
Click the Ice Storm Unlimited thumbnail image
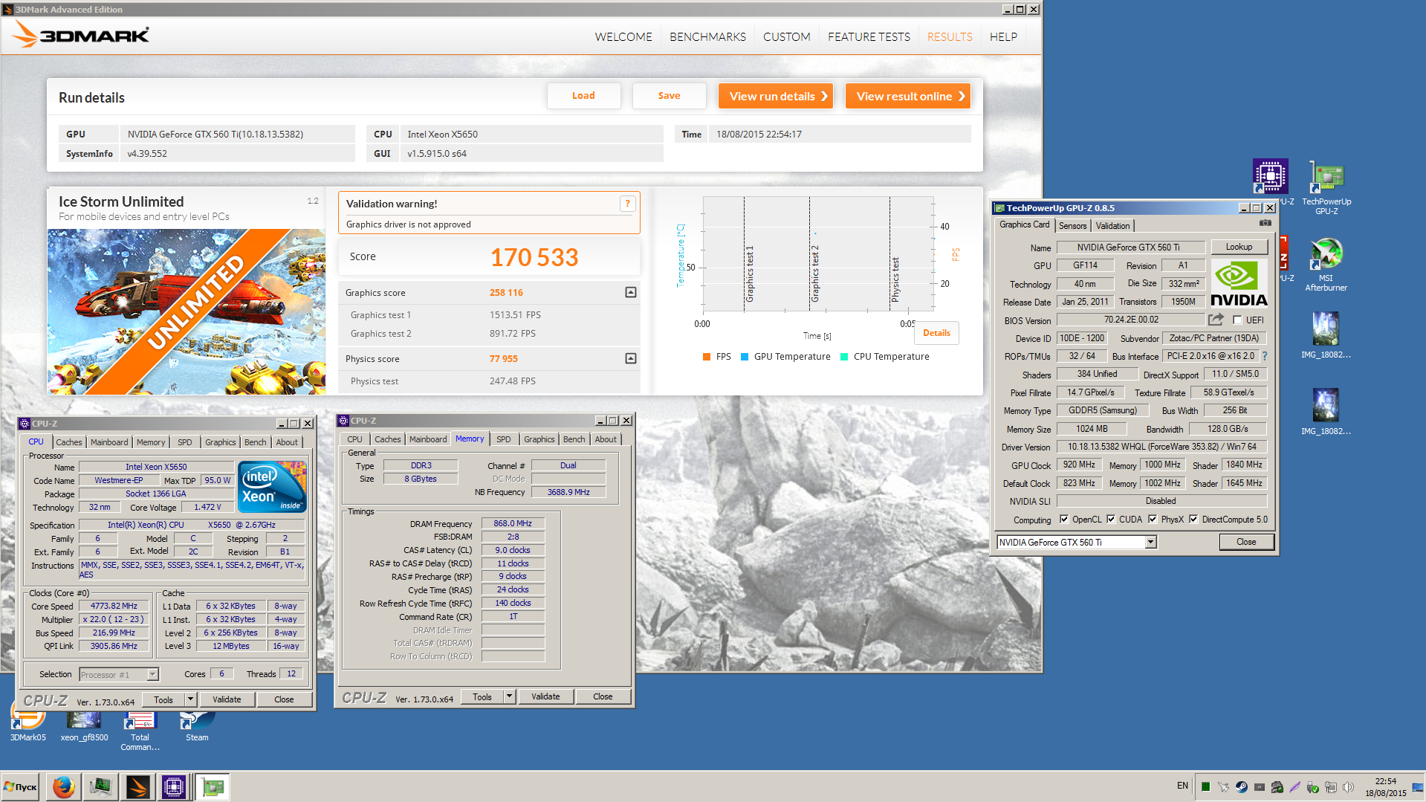click(x=187, y=311)
